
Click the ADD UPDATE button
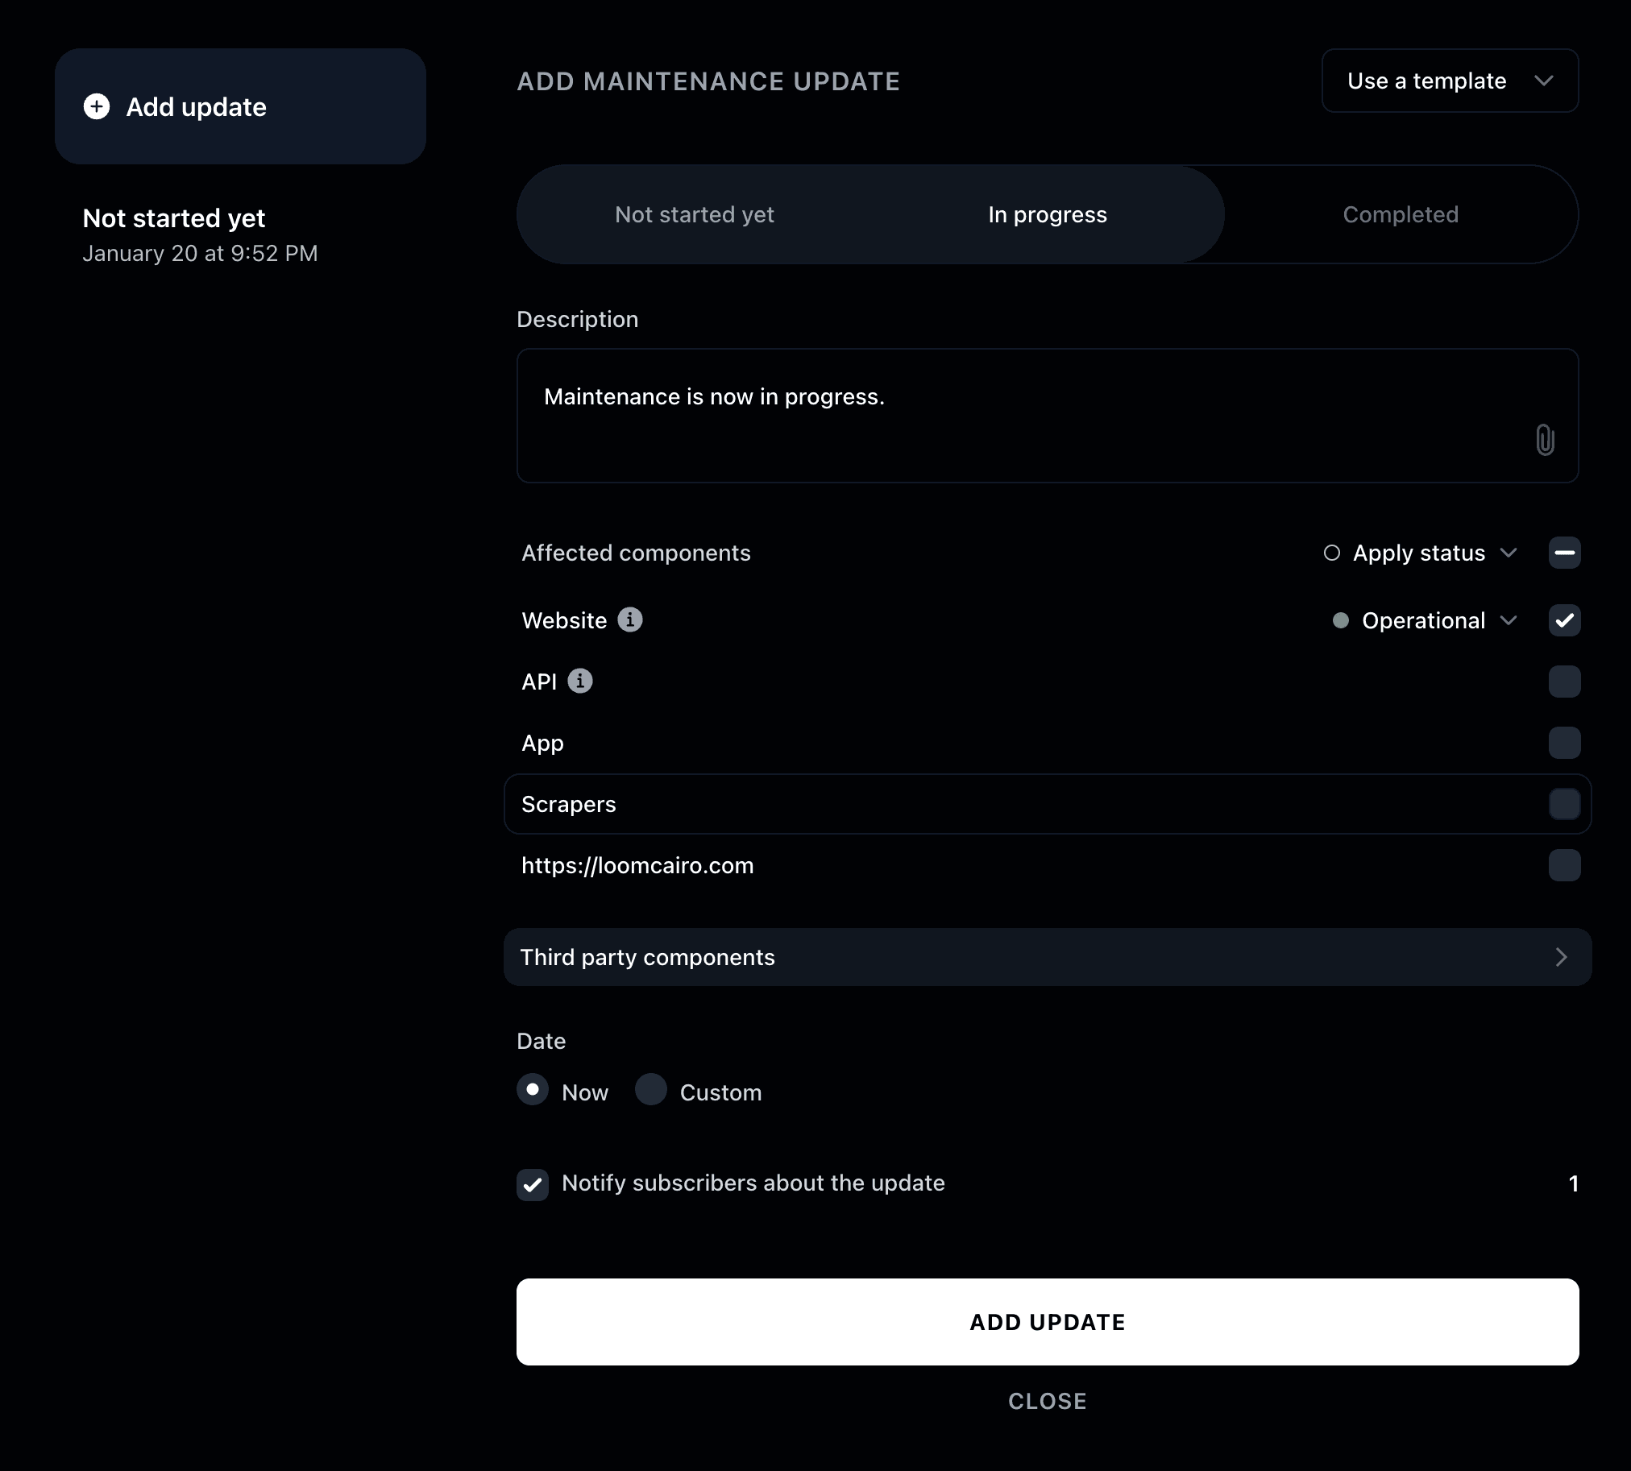(1047, 1322)
